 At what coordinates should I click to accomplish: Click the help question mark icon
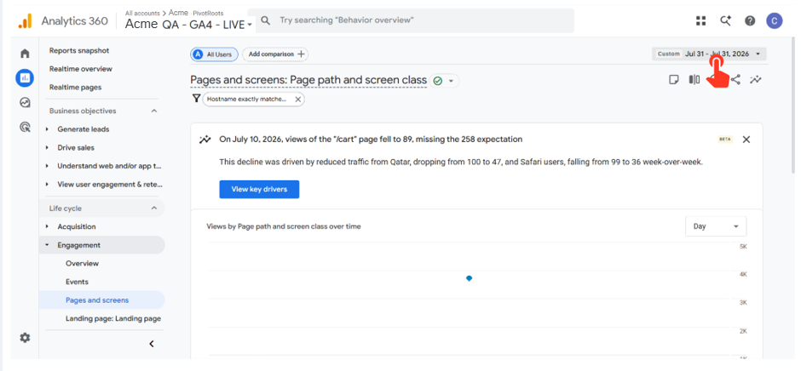(749, 20)
